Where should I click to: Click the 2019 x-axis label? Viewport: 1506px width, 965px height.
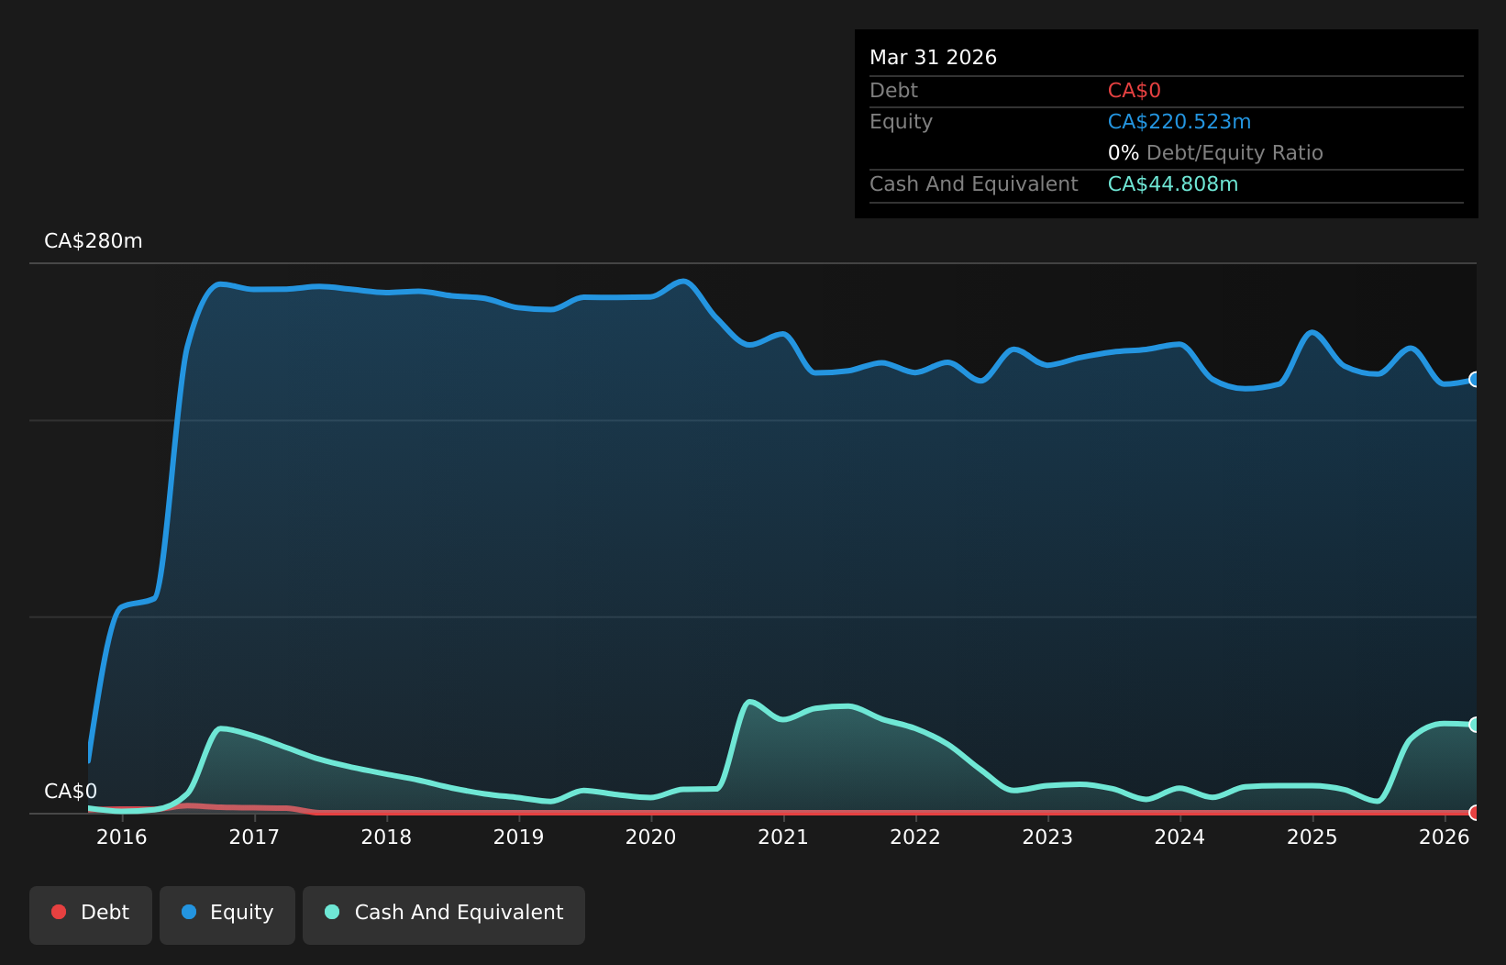(x=519, y=837)
